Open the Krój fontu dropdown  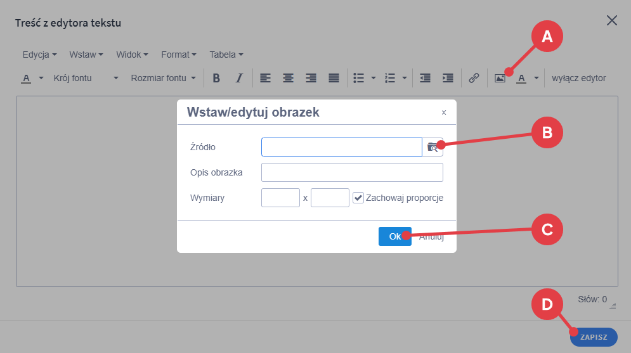coord(86,79)
